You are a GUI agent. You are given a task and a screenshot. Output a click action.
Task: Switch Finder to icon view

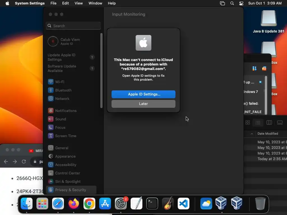click(247, 123)
